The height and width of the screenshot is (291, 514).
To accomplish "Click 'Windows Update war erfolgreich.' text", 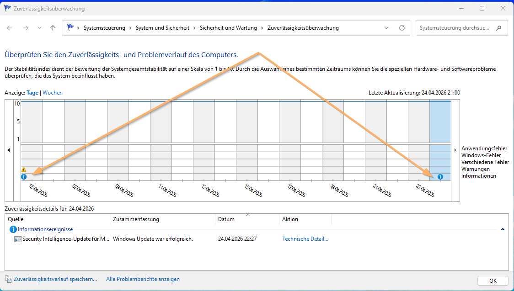I will point(153,239).
